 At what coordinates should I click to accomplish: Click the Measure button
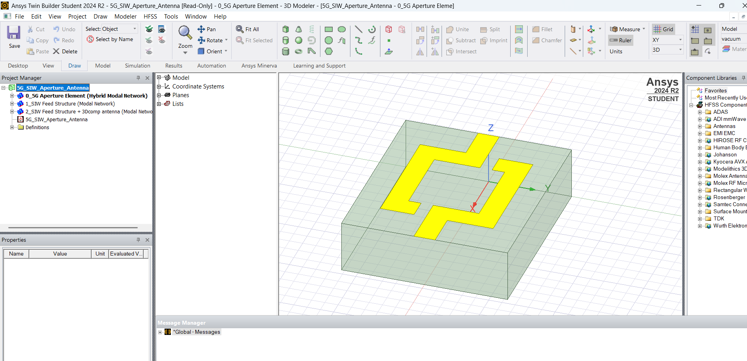[625, 29]
